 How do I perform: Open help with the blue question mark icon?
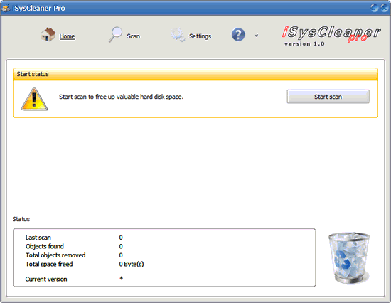238,35
